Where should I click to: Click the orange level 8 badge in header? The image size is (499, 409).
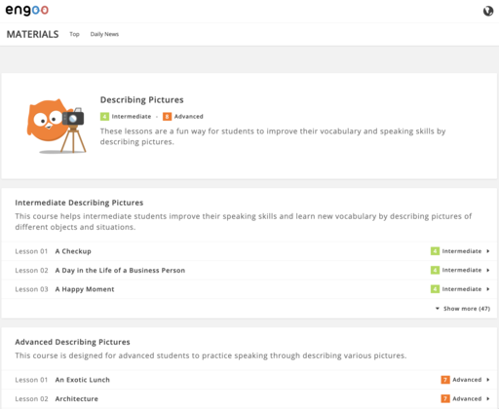tap(167, 117)
